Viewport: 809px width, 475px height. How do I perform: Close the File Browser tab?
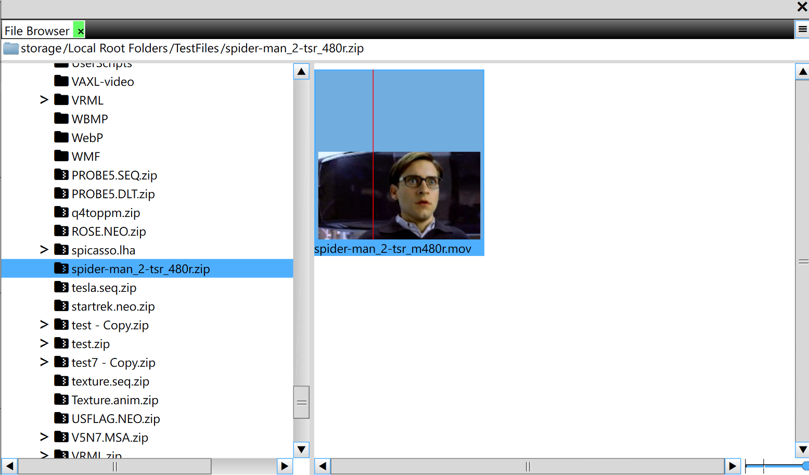point(80,31)
